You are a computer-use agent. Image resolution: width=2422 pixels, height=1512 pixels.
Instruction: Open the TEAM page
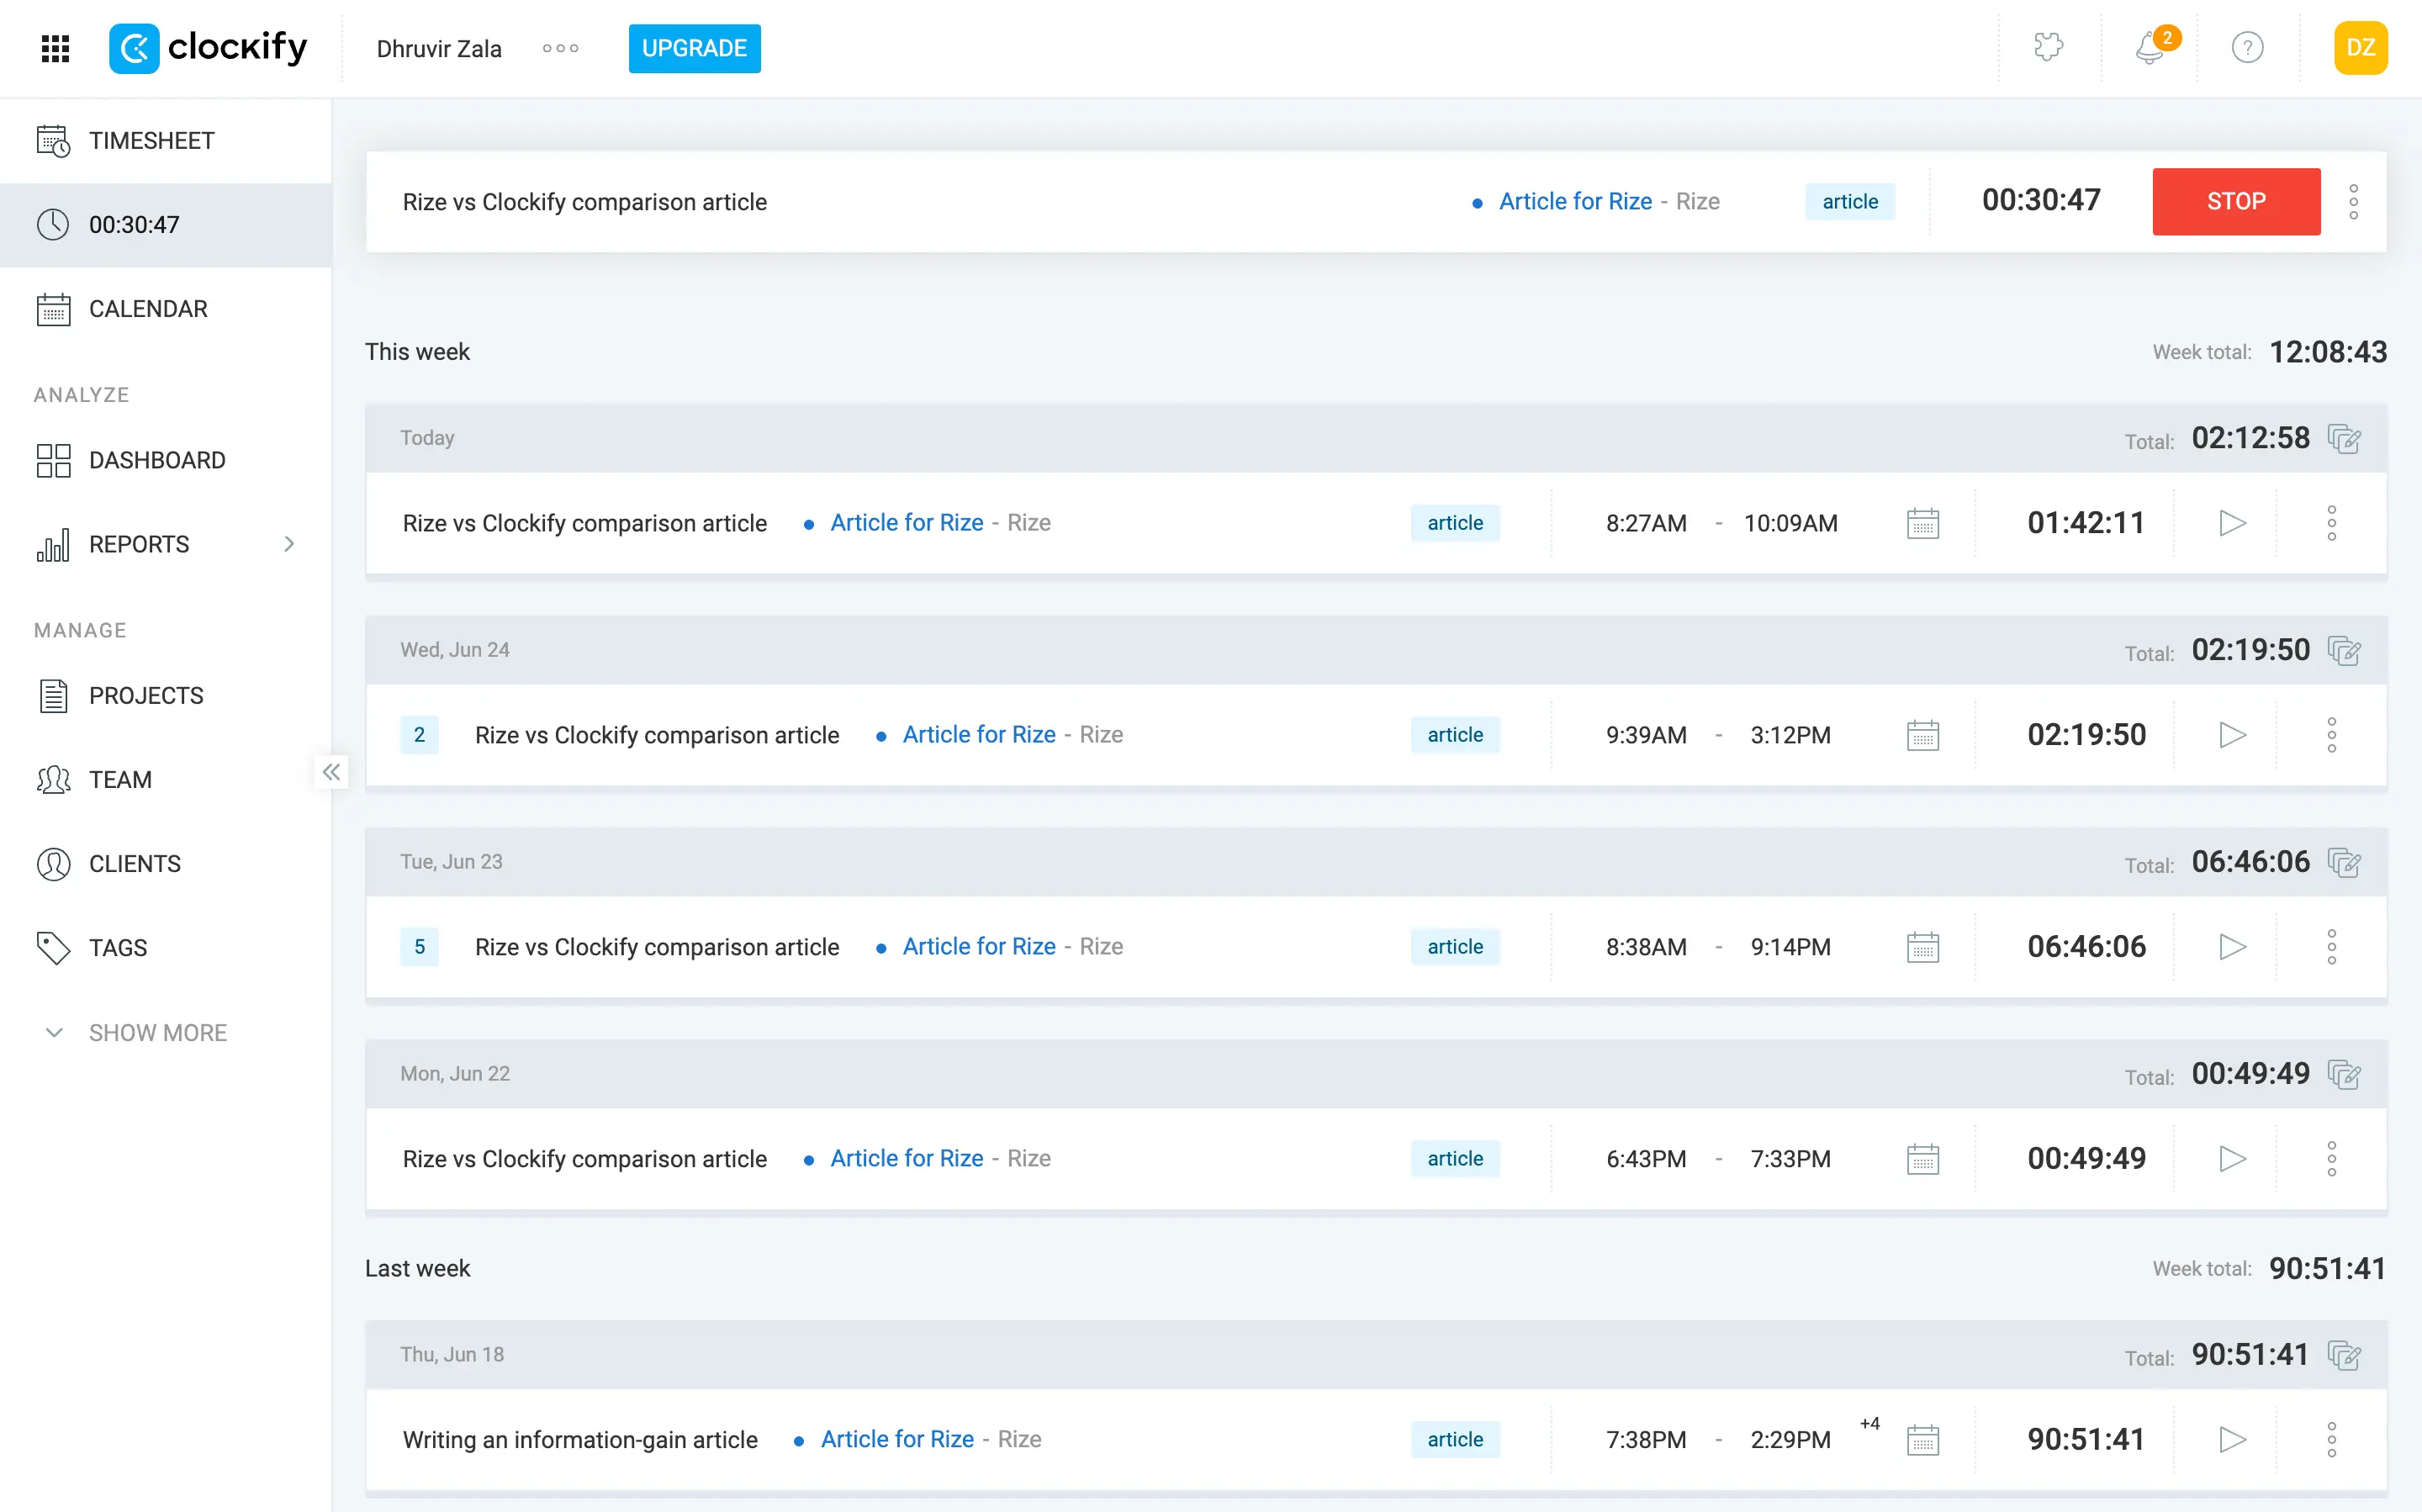(166, 779)
